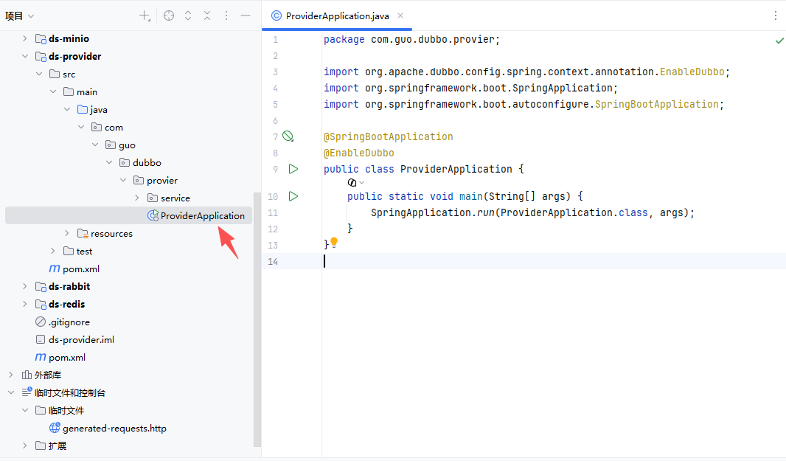Collapse all tree nodes icon
This screenshot has height=461, width=786.
207,16
